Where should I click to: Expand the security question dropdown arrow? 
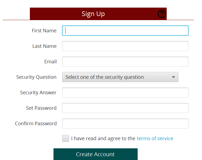pos(173,77)
